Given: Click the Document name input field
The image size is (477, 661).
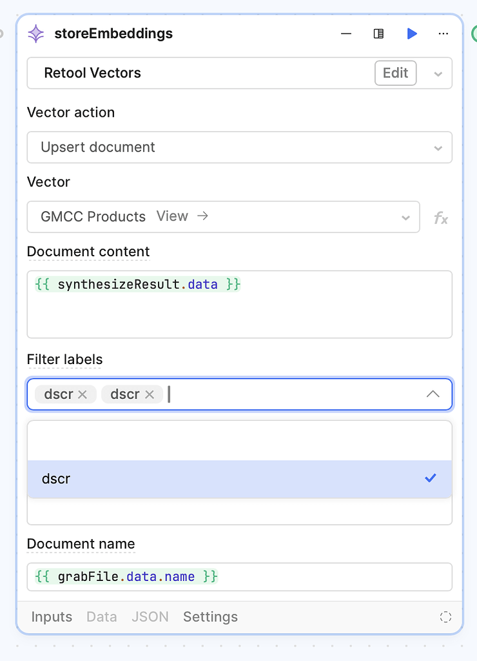Looking at the screenshot, I should pyautogui.click(x=239, y=576).
